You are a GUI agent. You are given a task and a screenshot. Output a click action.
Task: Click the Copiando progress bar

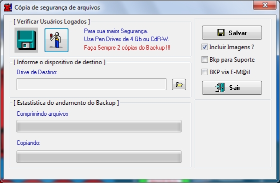[99, 156]
